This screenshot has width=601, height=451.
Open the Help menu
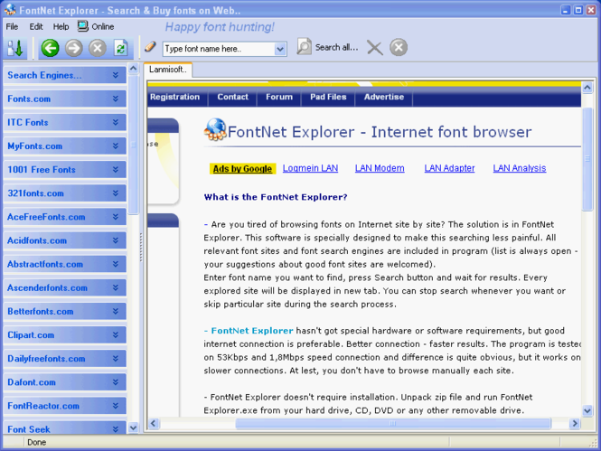tap(61, 26)
